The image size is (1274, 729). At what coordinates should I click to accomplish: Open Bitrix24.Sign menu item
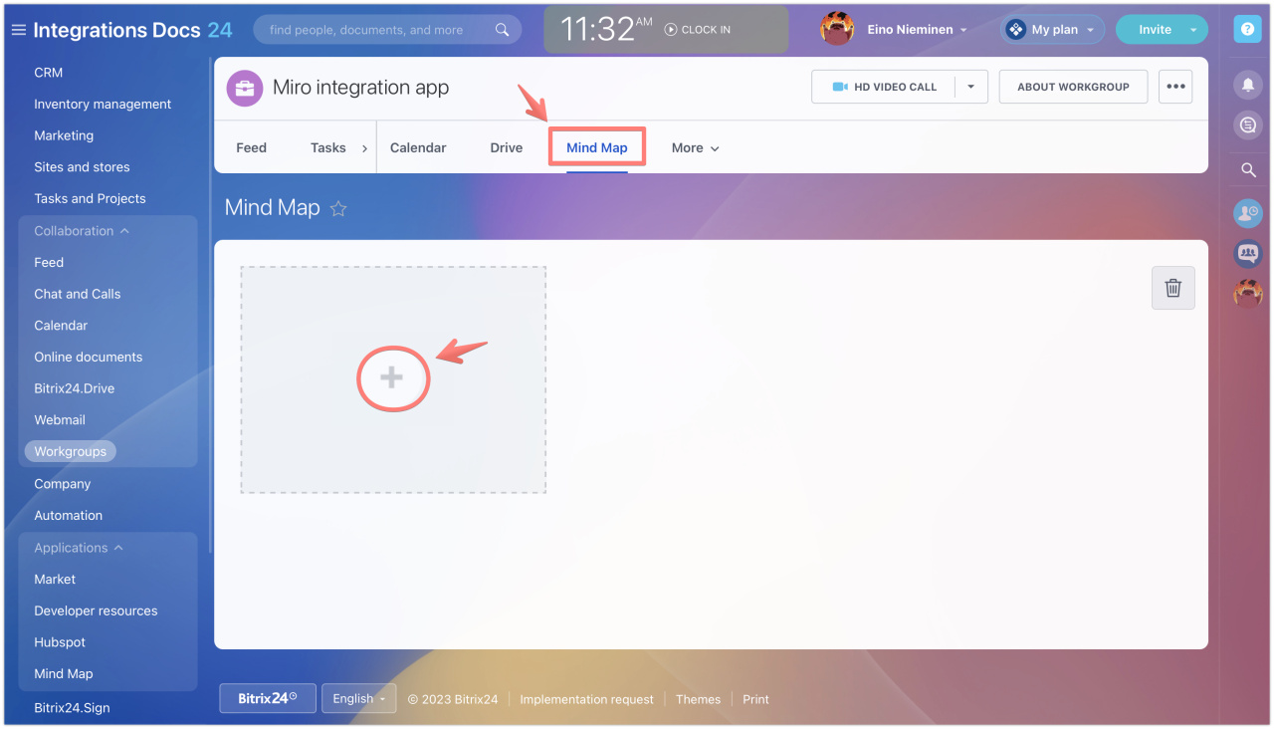pyautogui.click(x=72, y=708)
